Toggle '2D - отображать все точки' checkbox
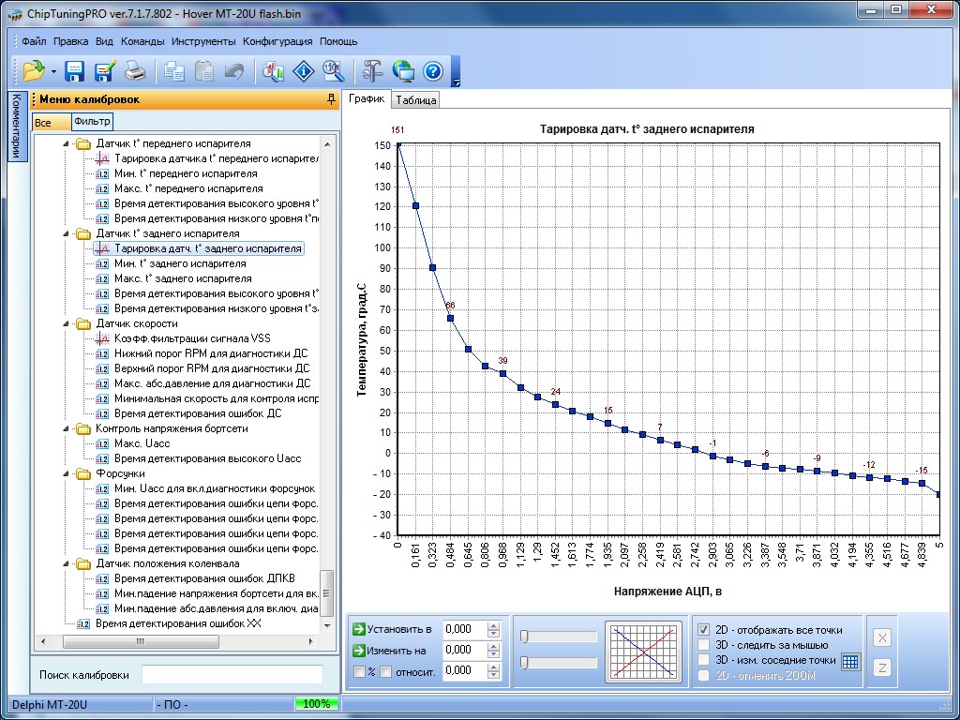 (x=704, y=630)
